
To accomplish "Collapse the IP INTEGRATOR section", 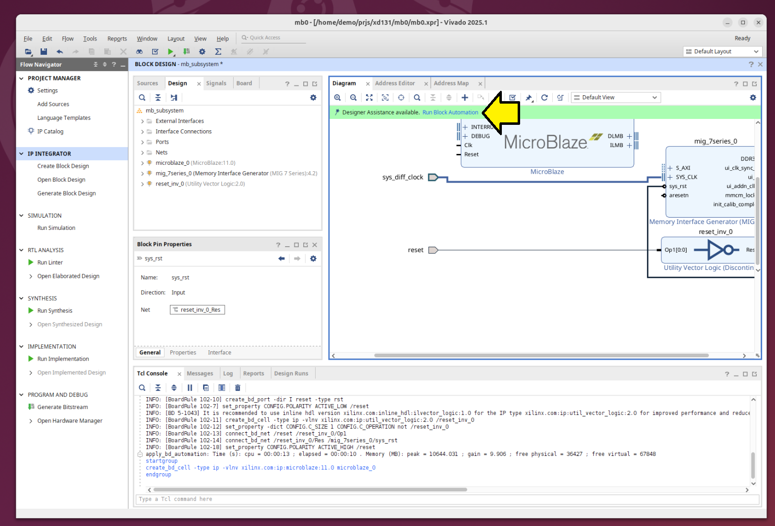I will click(x=21, y=154).
